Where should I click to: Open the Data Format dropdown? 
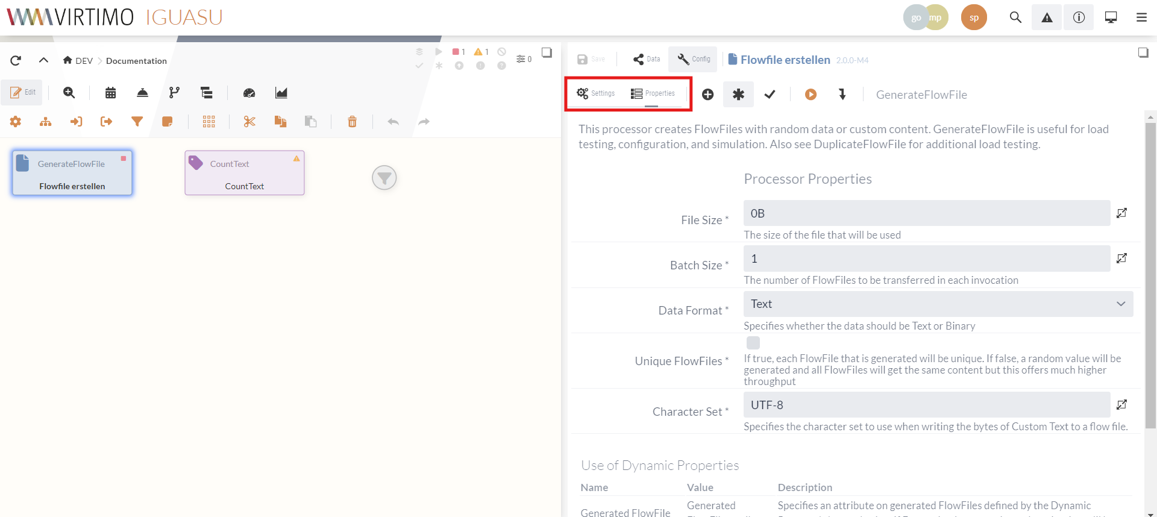pyautogui.click(x=938, y=304)
